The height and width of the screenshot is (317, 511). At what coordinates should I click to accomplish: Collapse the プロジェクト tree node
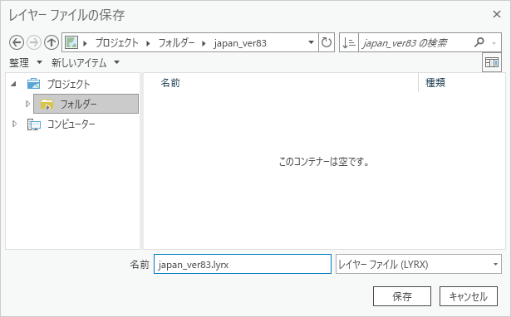[13, 84]
